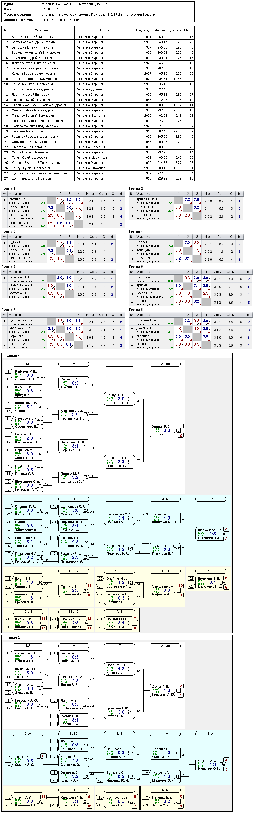Click the 9...12 round label

pyautogui.click(x=119, y=571)
